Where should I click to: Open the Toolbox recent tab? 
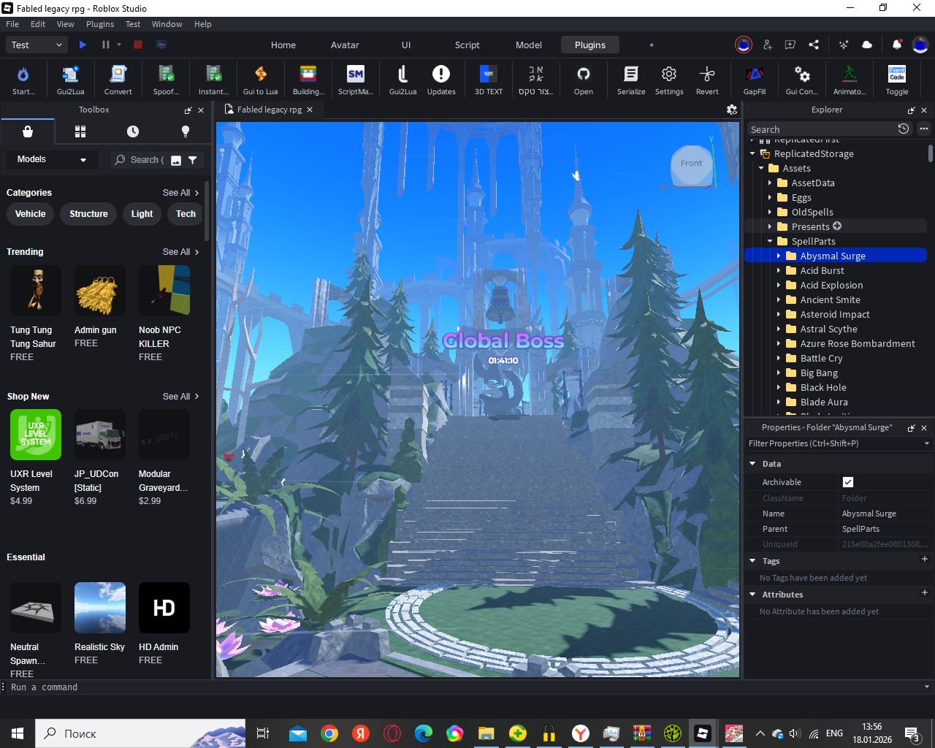click(133, 131)
